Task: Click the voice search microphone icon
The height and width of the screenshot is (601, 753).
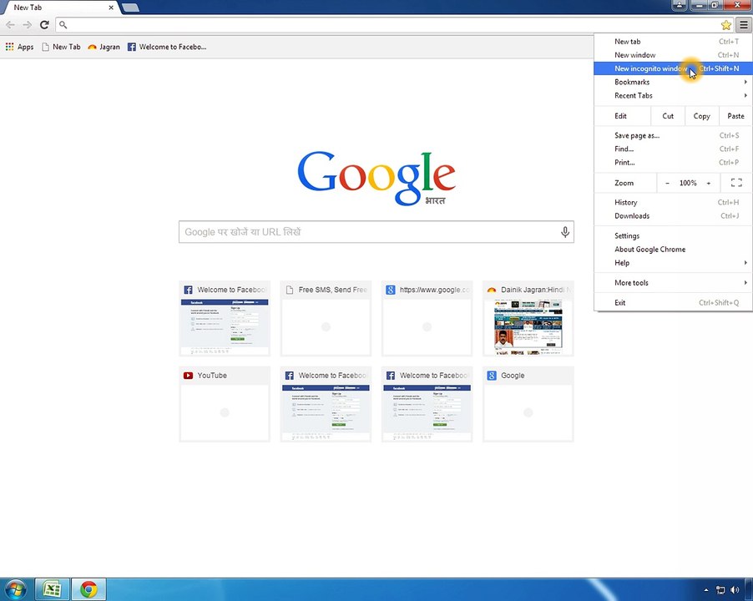Action: 564,232
